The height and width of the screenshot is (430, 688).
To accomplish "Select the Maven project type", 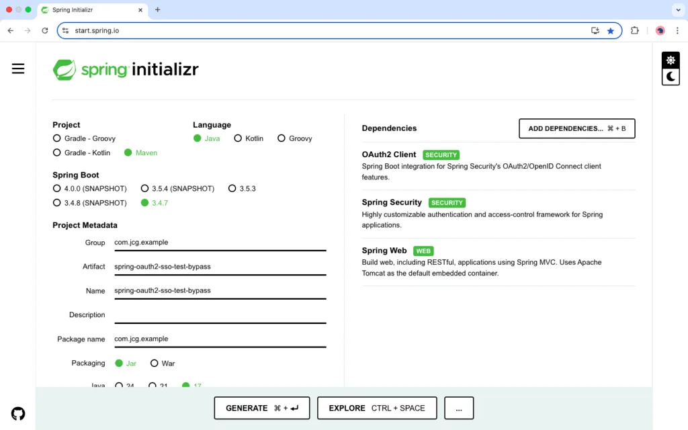I will coord(141,153).
